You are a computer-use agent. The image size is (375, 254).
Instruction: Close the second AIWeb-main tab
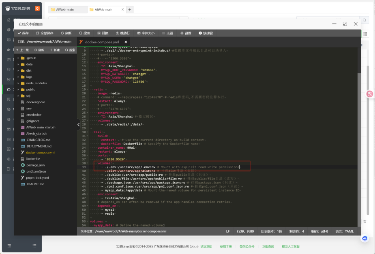[123, 10]
